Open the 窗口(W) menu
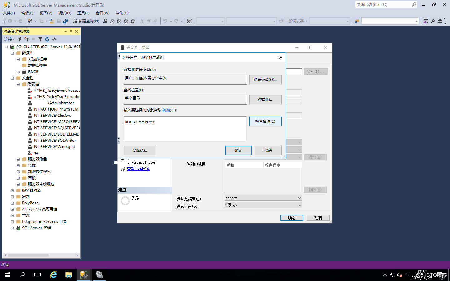Screen dimensions: 450x281 [x=102, y=13]
